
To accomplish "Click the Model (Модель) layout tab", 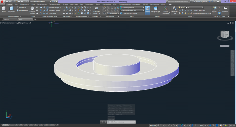I will 6,125.
